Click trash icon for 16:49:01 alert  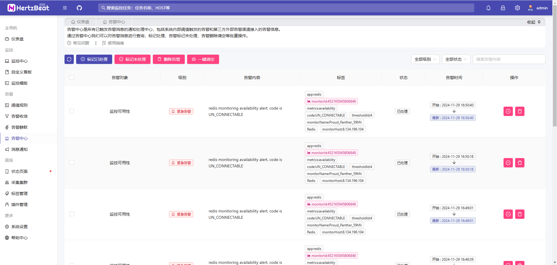coord(520,214)
